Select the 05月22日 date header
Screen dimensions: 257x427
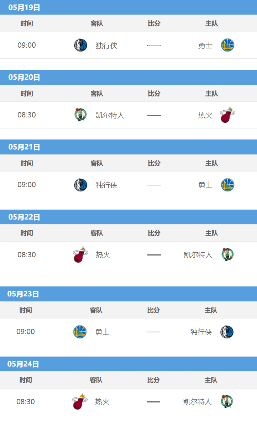(x=128, y=217)
